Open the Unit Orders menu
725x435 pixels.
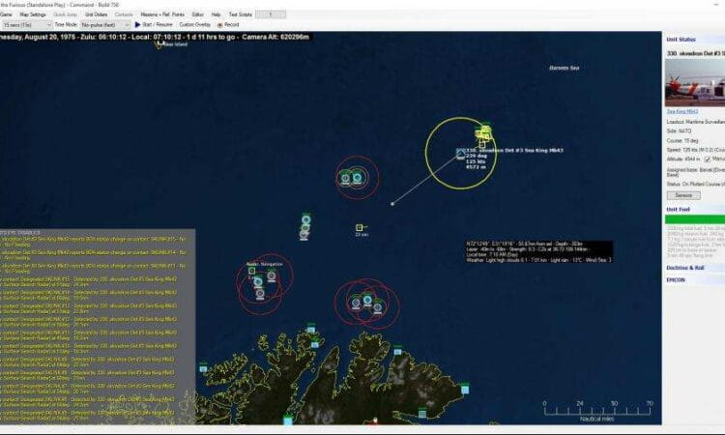point(96,14)
